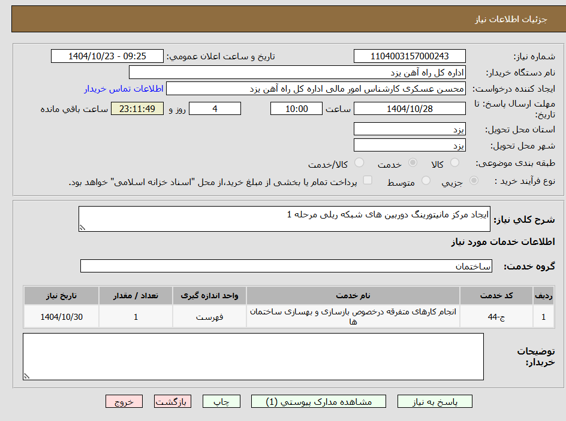566x421 pixels.
Task: Select the کالا radio button
Action: (x=455, y=163)
